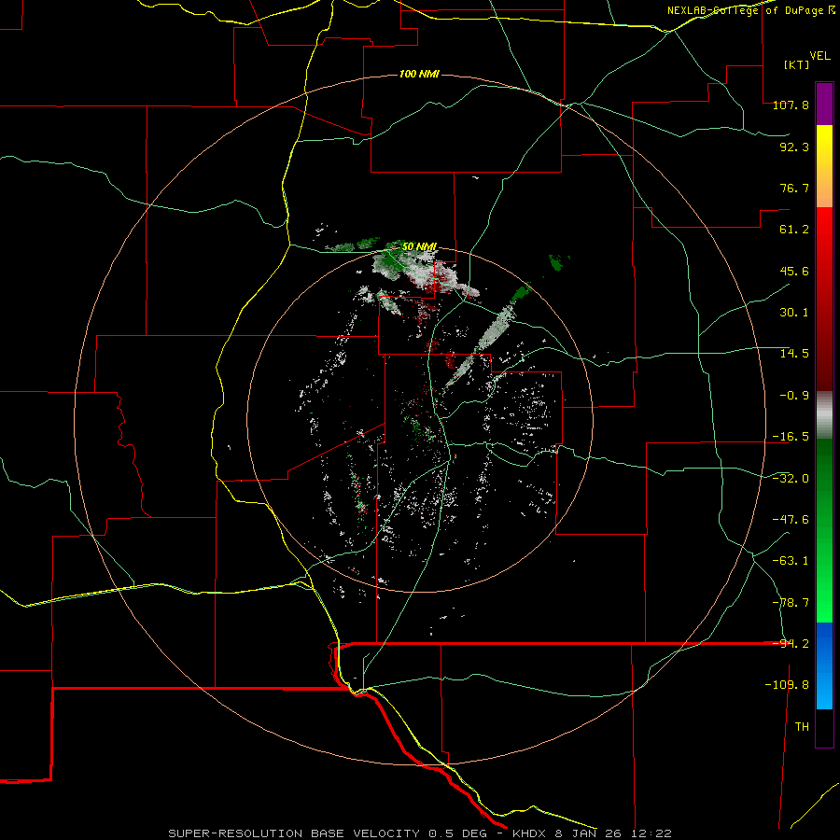Click the 14.5 velocity scale value

click(x=794, y=354)
